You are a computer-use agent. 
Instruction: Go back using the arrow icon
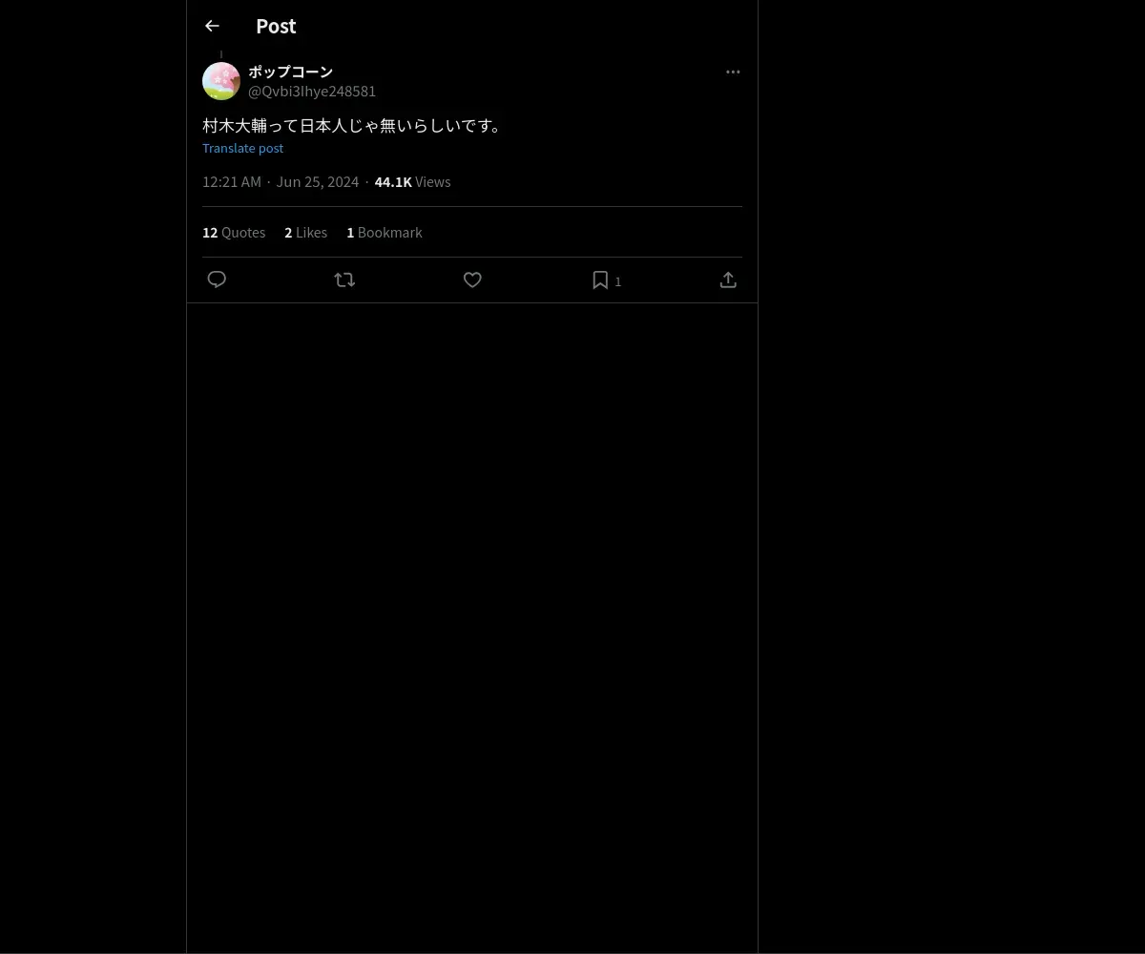click(x=212, y=26)
